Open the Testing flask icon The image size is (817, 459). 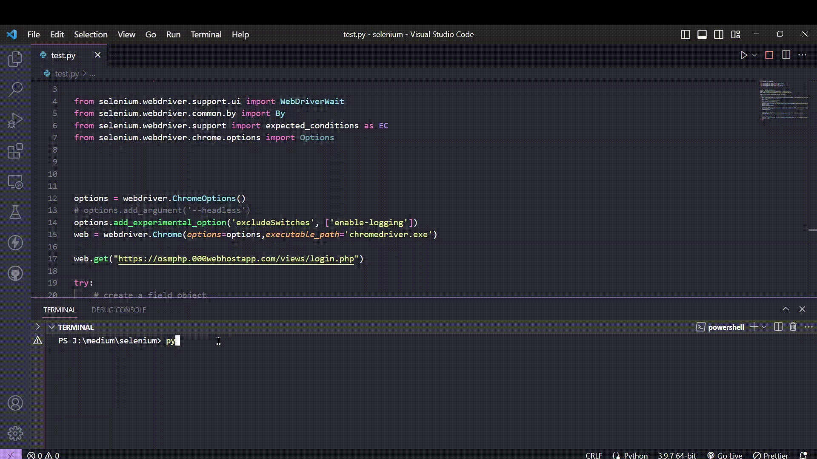click(15, 212)
